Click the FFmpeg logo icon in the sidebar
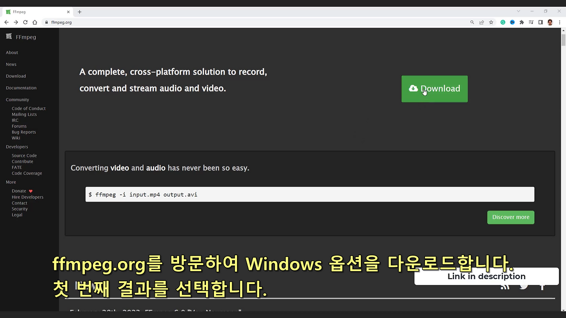566x318 pixels. tap(9, 37)
